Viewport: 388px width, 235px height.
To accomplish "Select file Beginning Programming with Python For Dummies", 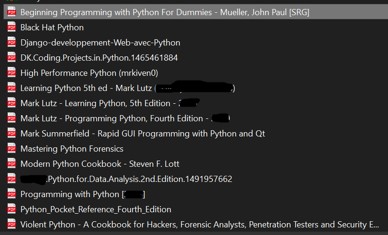I will [x=165, y=12].
